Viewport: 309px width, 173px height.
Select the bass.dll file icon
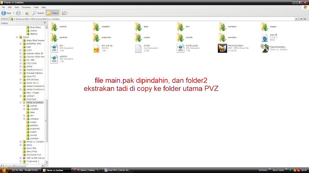tap(265, 38)
